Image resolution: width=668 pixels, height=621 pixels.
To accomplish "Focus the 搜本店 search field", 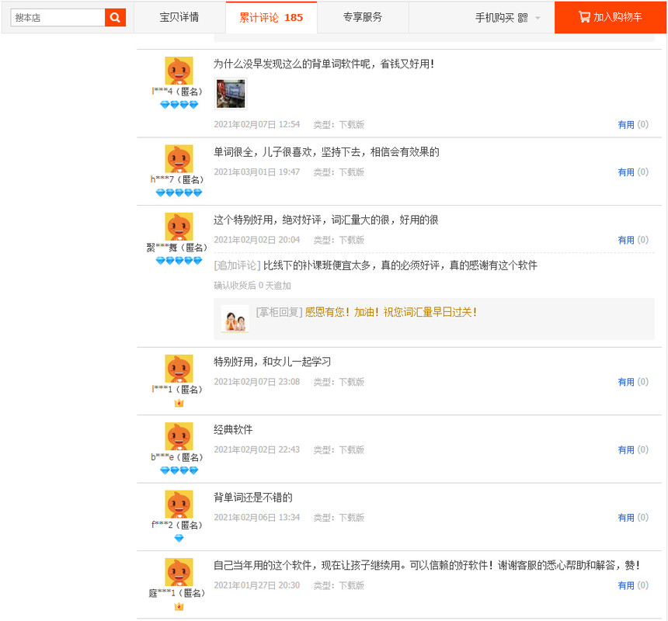I will 57,17.
